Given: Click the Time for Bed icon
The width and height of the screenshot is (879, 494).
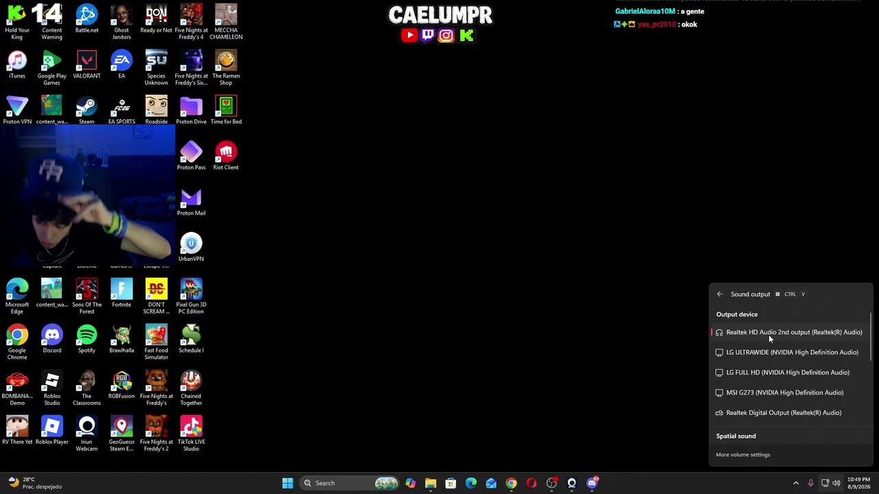Looking at the screenshot, I should click(226, 110).
